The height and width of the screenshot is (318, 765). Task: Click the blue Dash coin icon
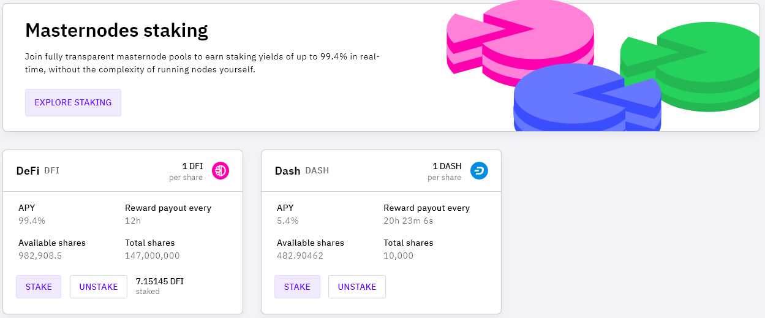click(x=479, y=171)
